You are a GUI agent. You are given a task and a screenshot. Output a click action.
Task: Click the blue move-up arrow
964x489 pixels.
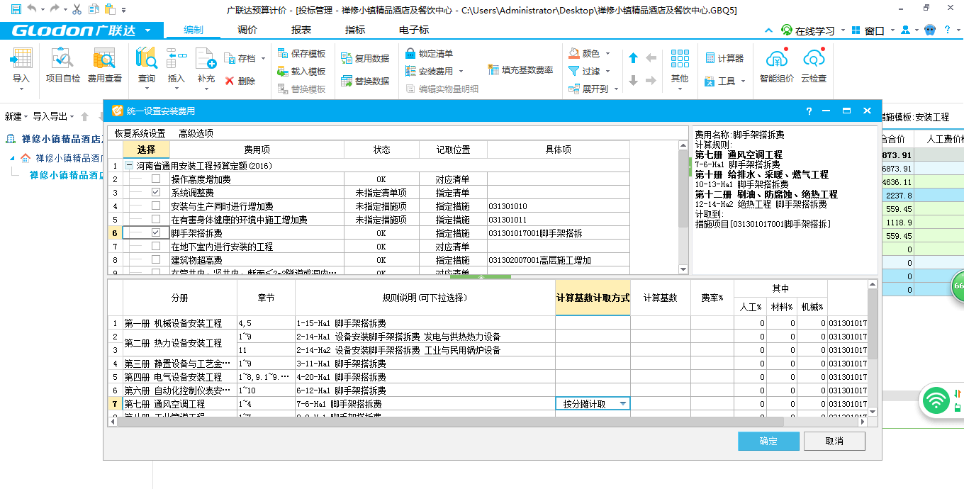point(633,58)
